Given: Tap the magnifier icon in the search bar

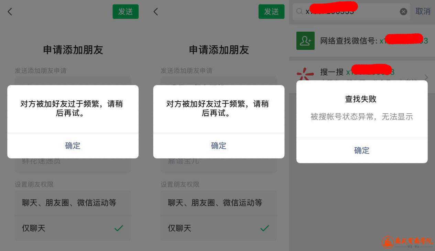Looking at the screenshot, I should coord(300,12).
